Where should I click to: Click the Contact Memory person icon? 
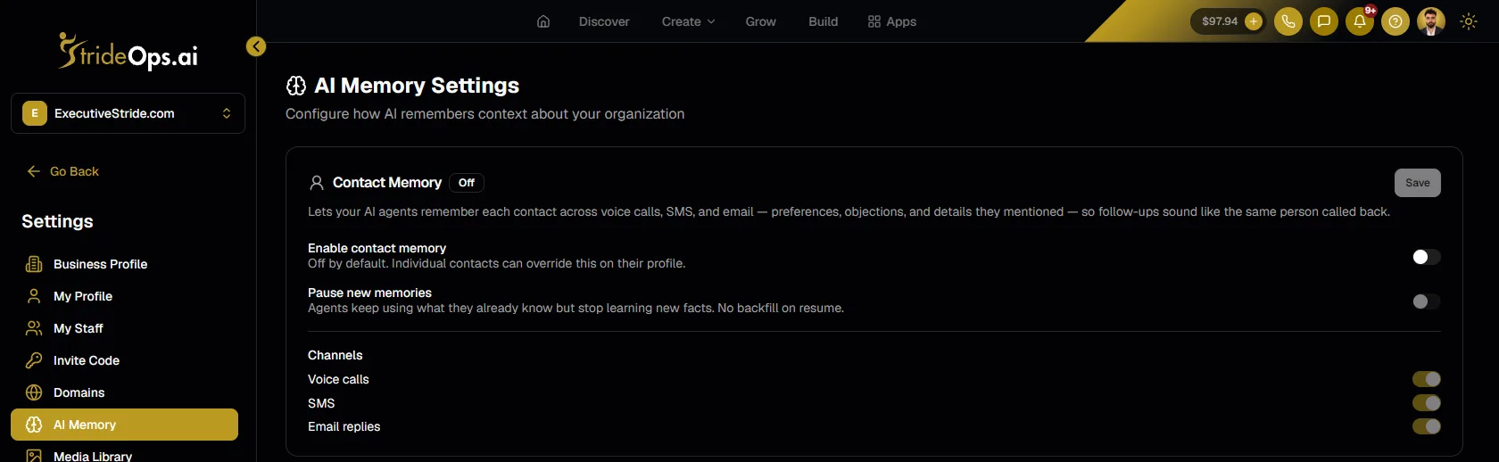click(317, 183)
